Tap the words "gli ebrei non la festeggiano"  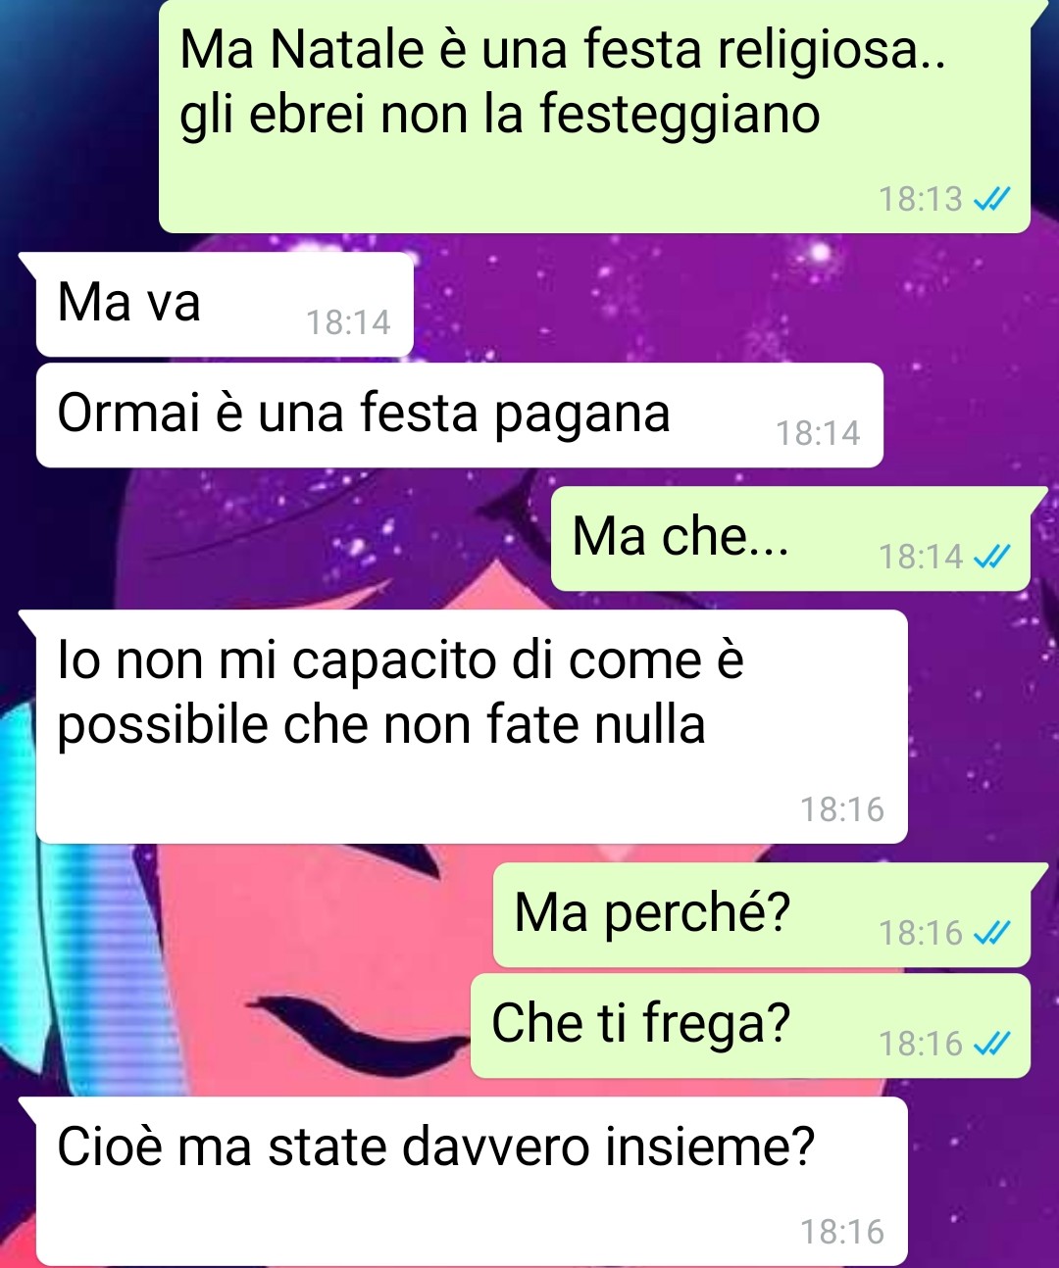tap(500, 115)
